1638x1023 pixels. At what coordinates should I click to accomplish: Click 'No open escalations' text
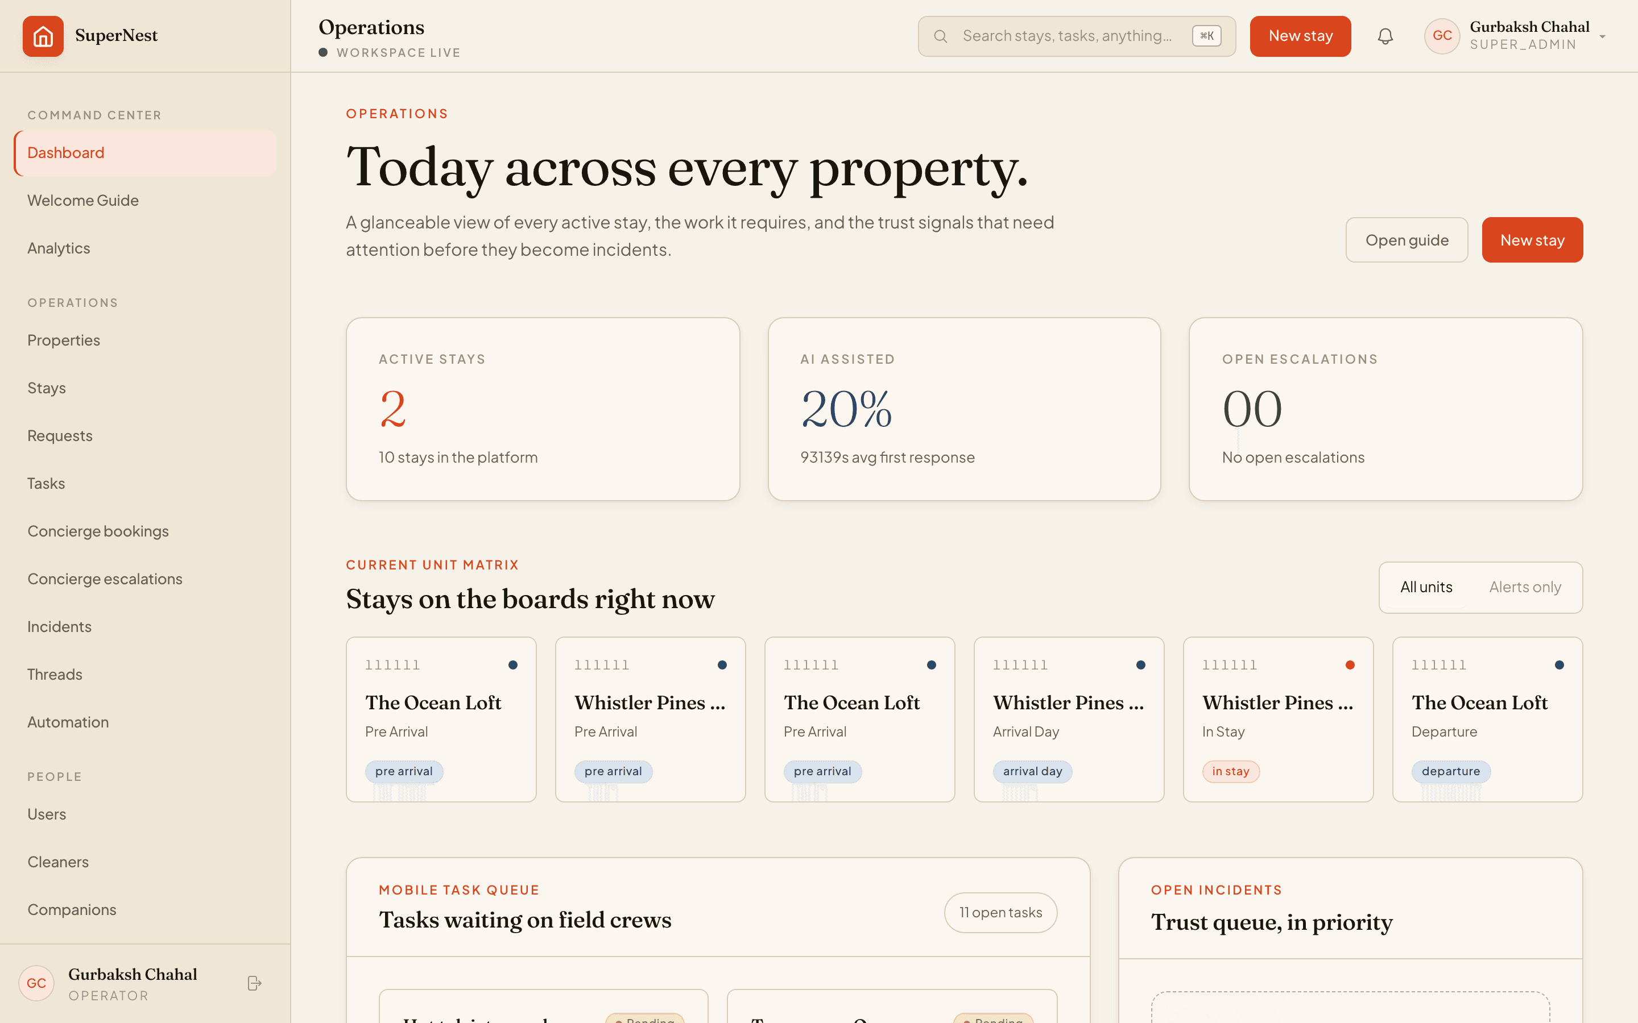[1293, 458]
